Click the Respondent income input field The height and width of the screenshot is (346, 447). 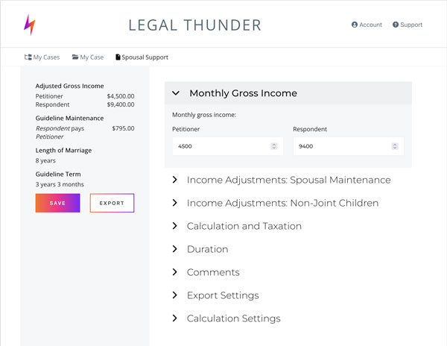pos(340,146)
